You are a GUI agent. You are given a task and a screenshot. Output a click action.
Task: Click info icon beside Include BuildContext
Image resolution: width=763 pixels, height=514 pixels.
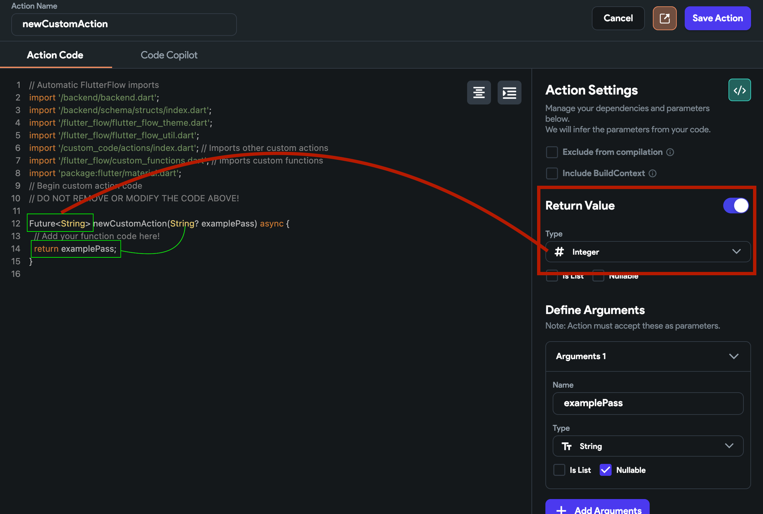[653, 173]
